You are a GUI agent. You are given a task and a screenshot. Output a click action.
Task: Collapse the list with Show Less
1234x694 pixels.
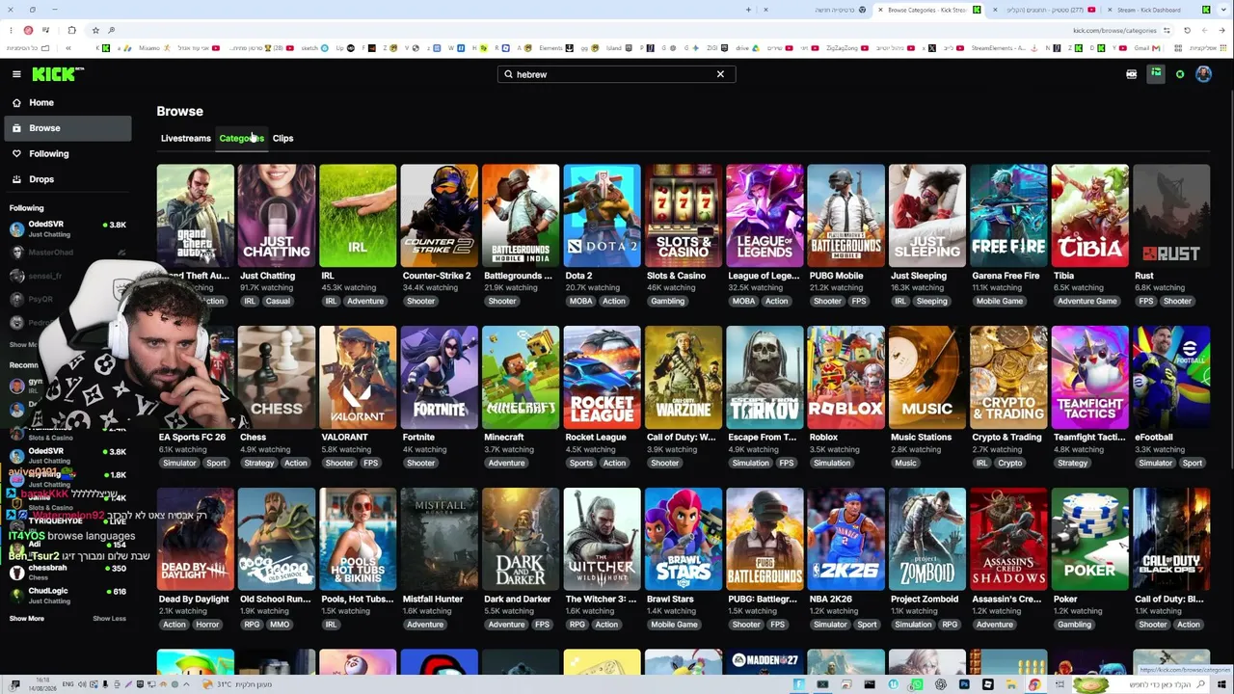click(109, 619)
